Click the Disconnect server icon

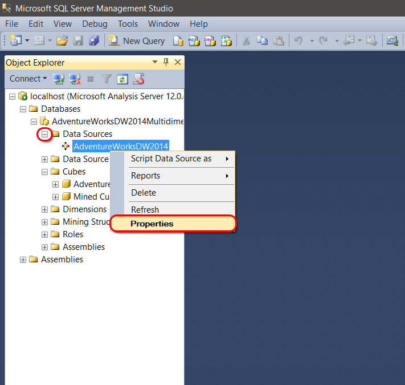[75, 79]
